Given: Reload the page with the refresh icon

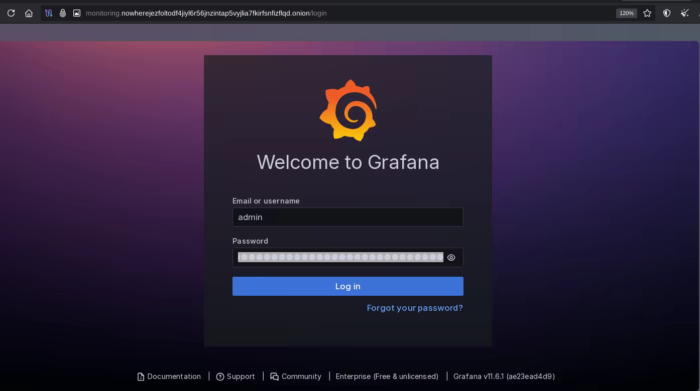Looking at the screenshot, I should [x=11, y=13].
